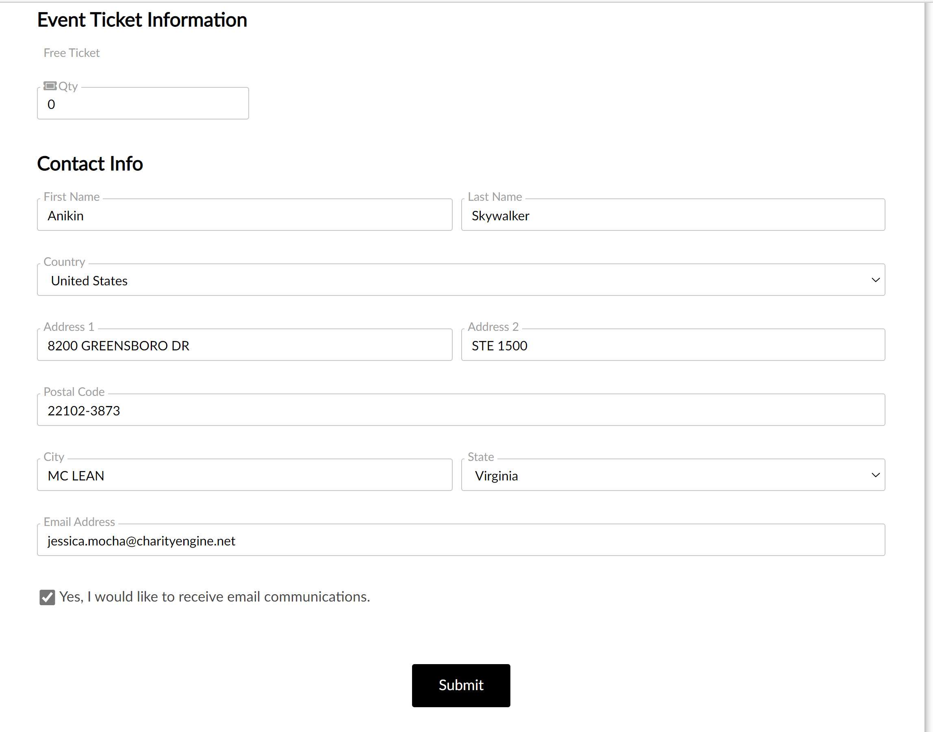Click the 'Yes, I would like to receive email communications' text

pos(215,597)
